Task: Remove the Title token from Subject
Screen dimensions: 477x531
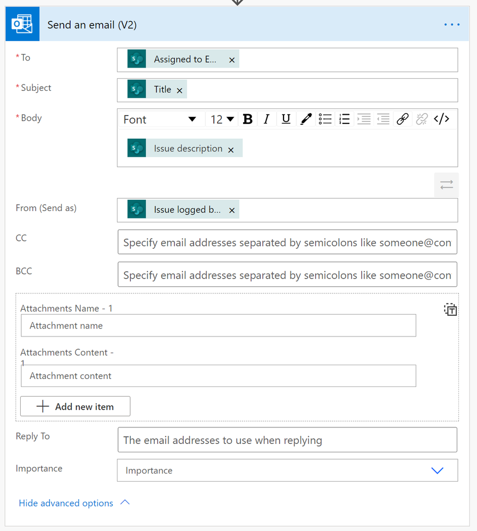Action: tap(180, 90)
